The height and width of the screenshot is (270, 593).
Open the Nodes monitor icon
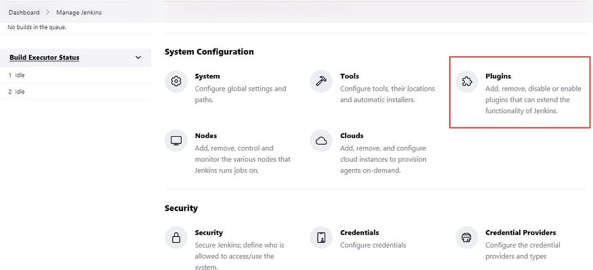point(176,141)
